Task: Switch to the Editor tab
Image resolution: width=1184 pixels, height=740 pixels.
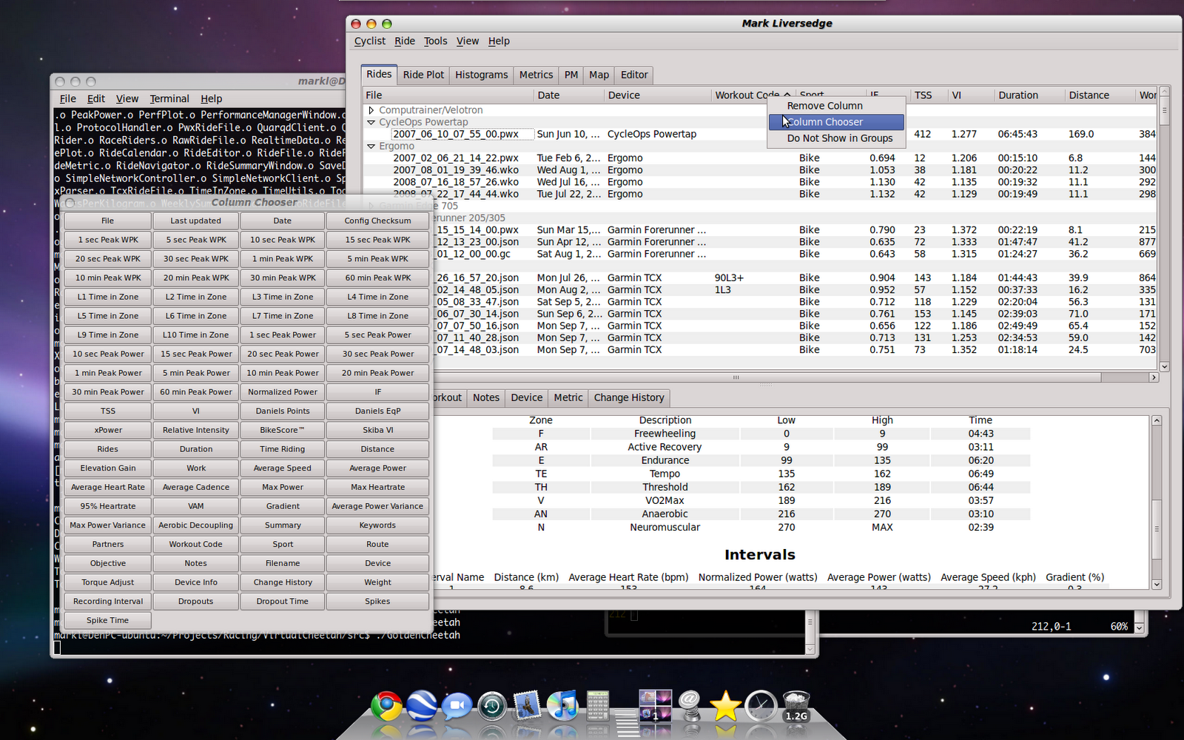Action: tap(634, 75)
